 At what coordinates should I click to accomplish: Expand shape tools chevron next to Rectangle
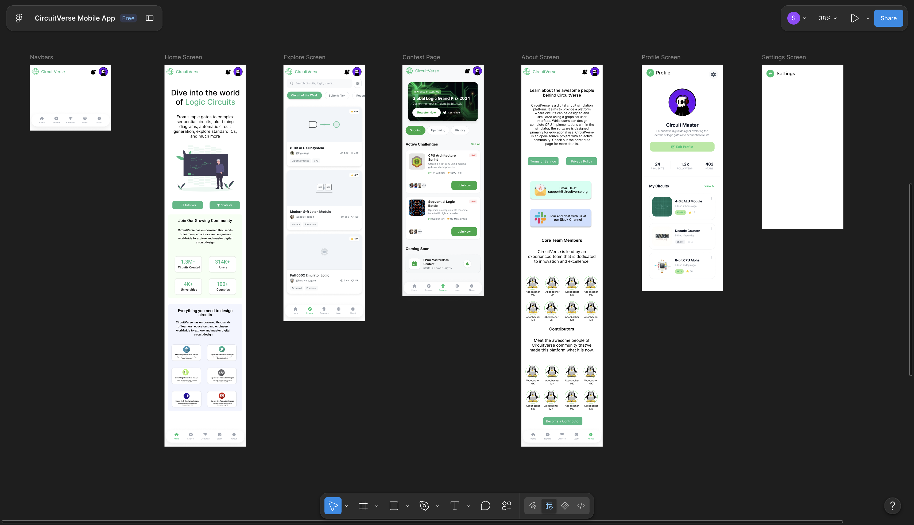(x=407, y=506)
